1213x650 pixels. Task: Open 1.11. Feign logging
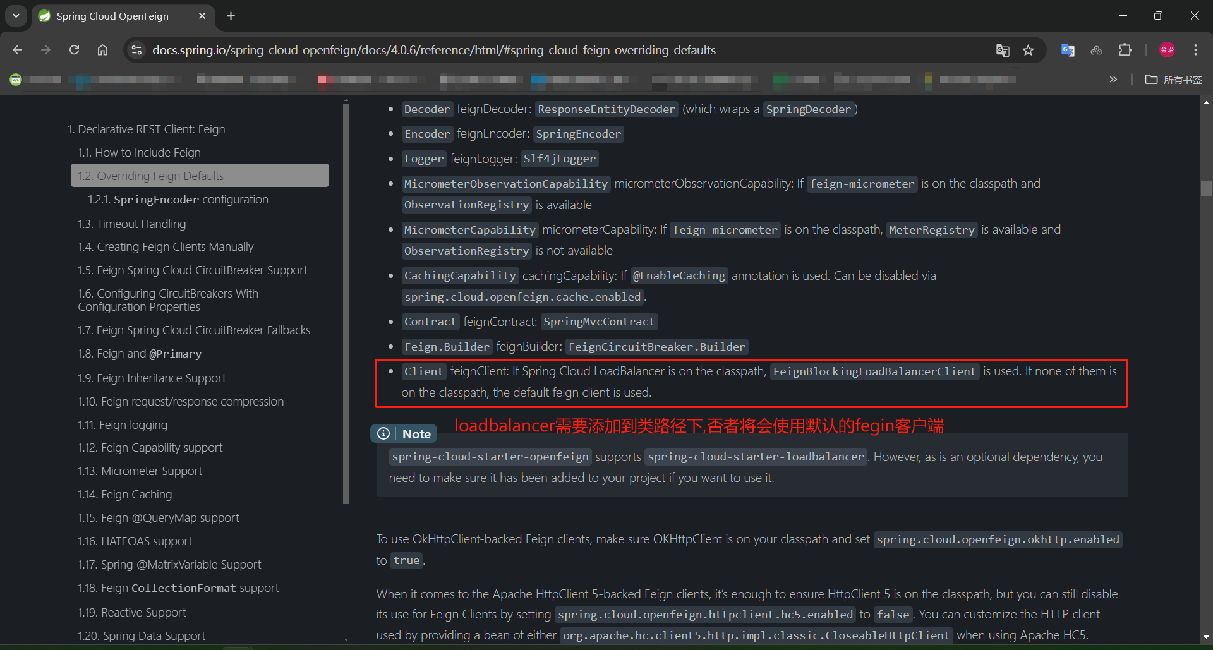pyautogui.click(x=123, y=424)
